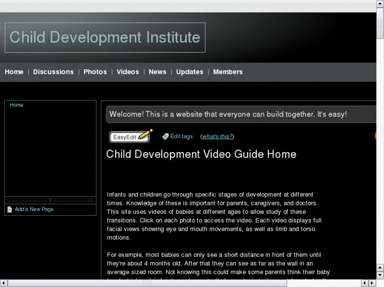Go to the Discussions tab
This screenshot has width=384, height=287.
coord(53,72)
